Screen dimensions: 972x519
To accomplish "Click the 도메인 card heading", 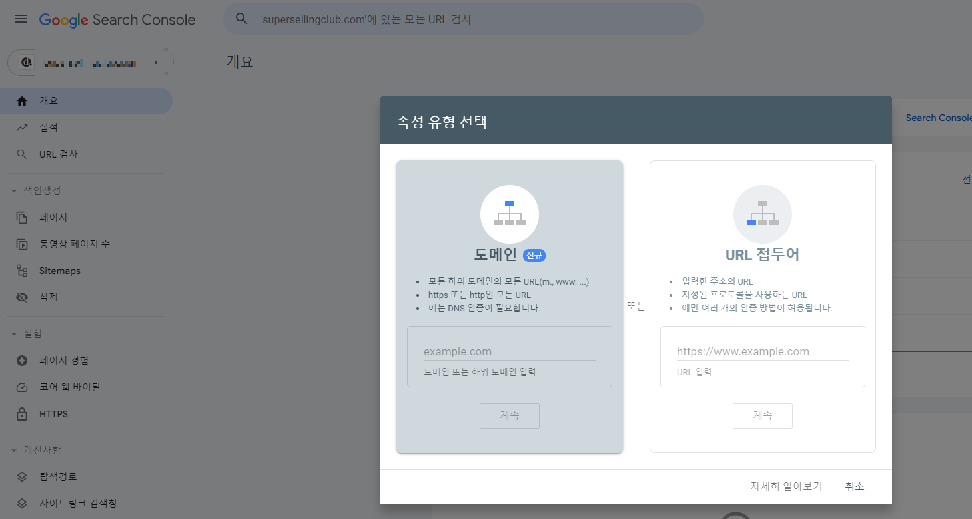I will click(x=496, y=255).
